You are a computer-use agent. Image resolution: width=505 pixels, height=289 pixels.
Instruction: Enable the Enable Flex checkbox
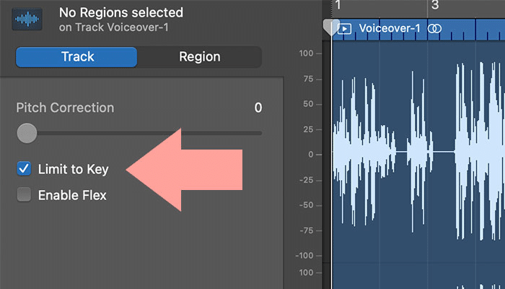pyautogui.click(x=24, y=195)
